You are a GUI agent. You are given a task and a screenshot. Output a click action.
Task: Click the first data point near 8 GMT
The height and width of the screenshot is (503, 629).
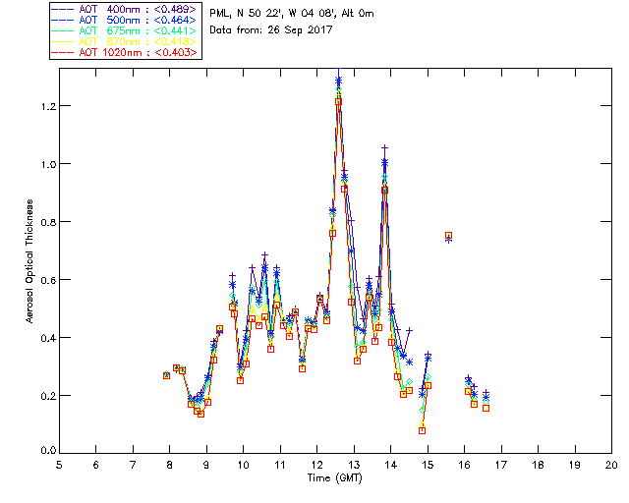click(166, 375)
